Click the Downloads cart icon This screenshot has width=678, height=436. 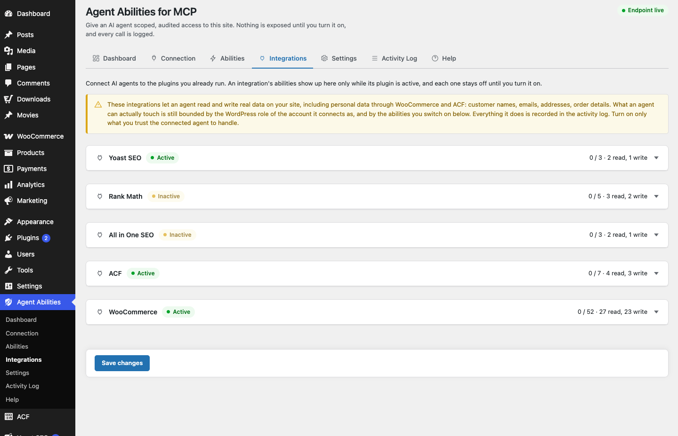[x=8, y=99]
